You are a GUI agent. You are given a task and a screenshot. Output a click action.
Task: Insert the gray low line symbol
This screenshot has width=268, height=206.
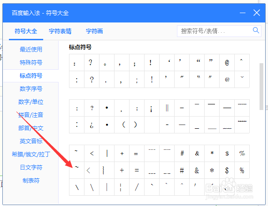point(212,125)
